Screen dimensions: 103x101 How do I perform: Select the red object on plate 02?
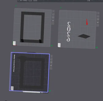(87, 22)
